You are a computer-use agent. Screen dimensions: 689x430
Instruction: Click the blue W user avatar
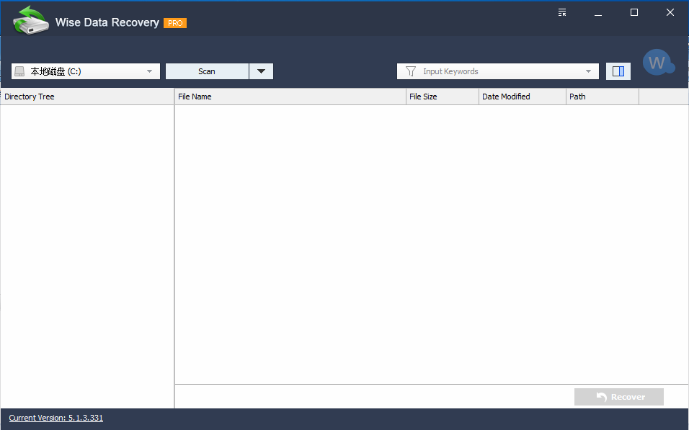coord(658,63)
